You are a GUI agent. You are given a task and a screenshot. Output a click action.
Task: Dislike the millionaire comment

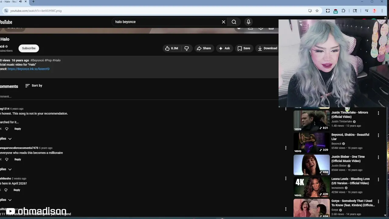pos(7,159)
